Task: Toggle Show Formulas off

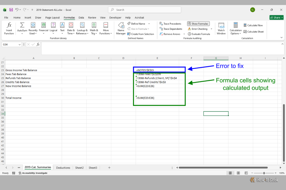Action: 198,24
